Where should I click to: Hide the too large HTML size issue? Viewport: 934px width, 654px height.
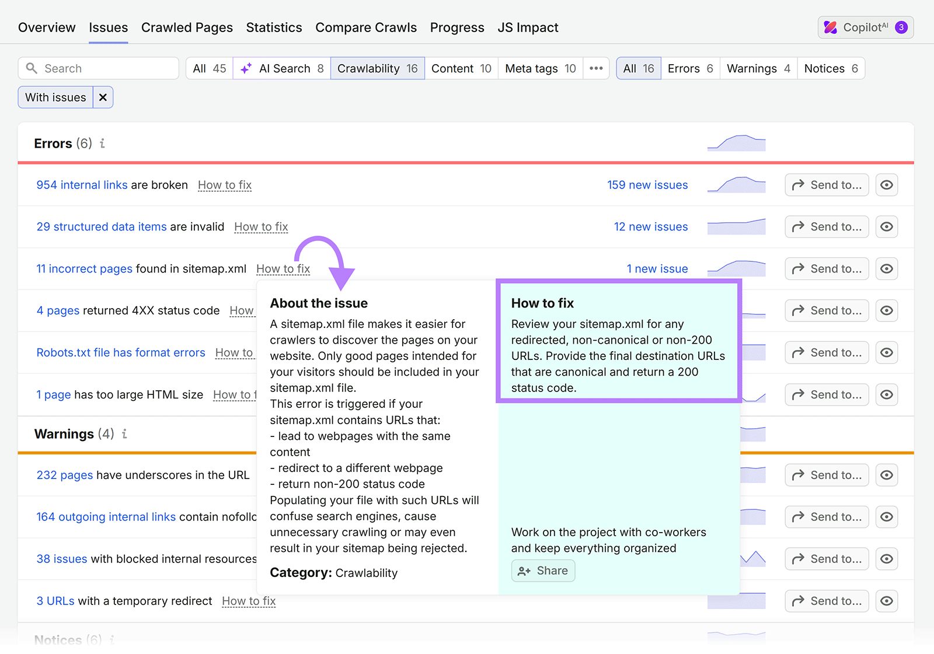tap(886, 395)
